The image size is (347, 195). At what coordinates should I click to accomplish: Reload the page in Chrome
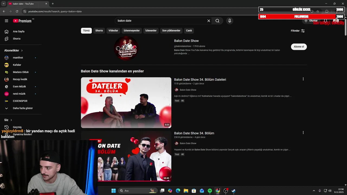pyautogui.click(x=17, y=11)
